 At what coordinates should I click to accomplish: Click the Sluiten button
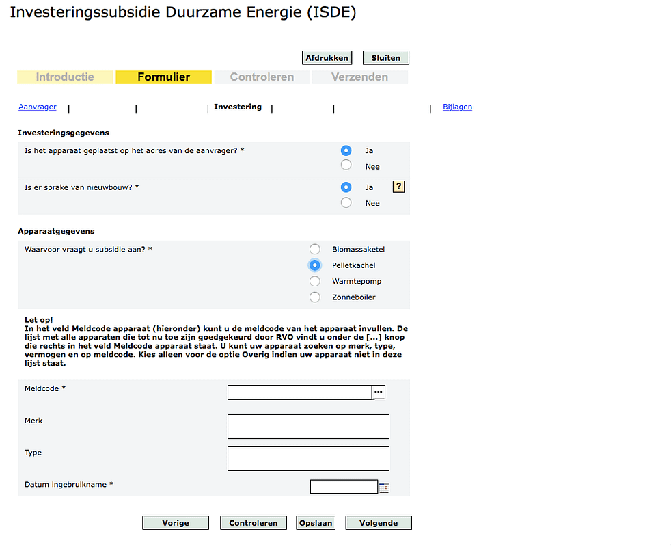[x=385, y=58]
